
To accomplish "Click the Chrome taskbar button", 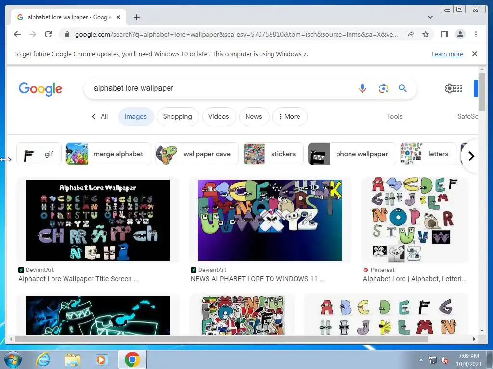I will pyautogui.click(x=132, y=359).
